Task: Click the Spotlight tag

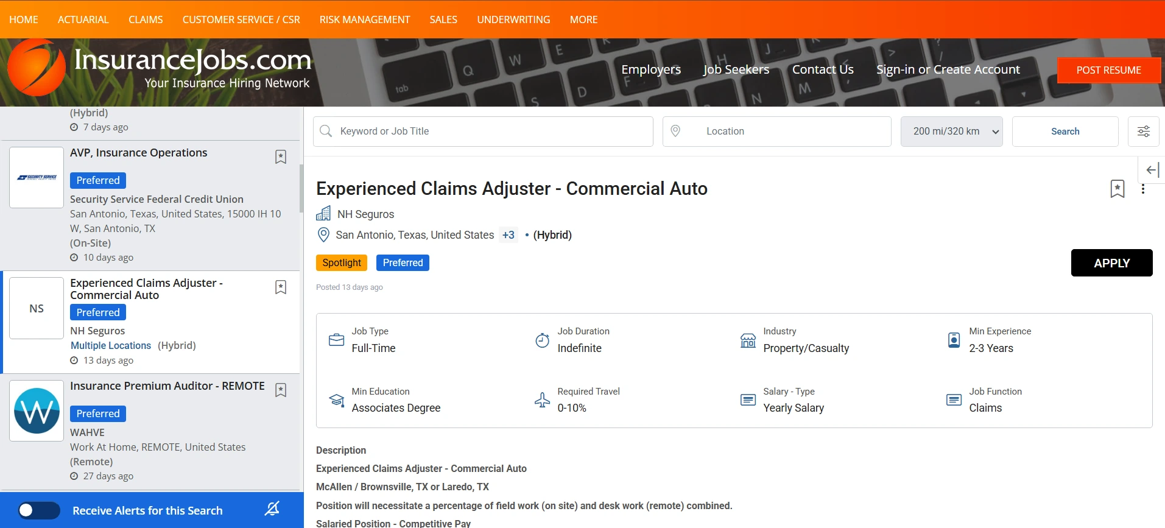Action: [342, 262]
